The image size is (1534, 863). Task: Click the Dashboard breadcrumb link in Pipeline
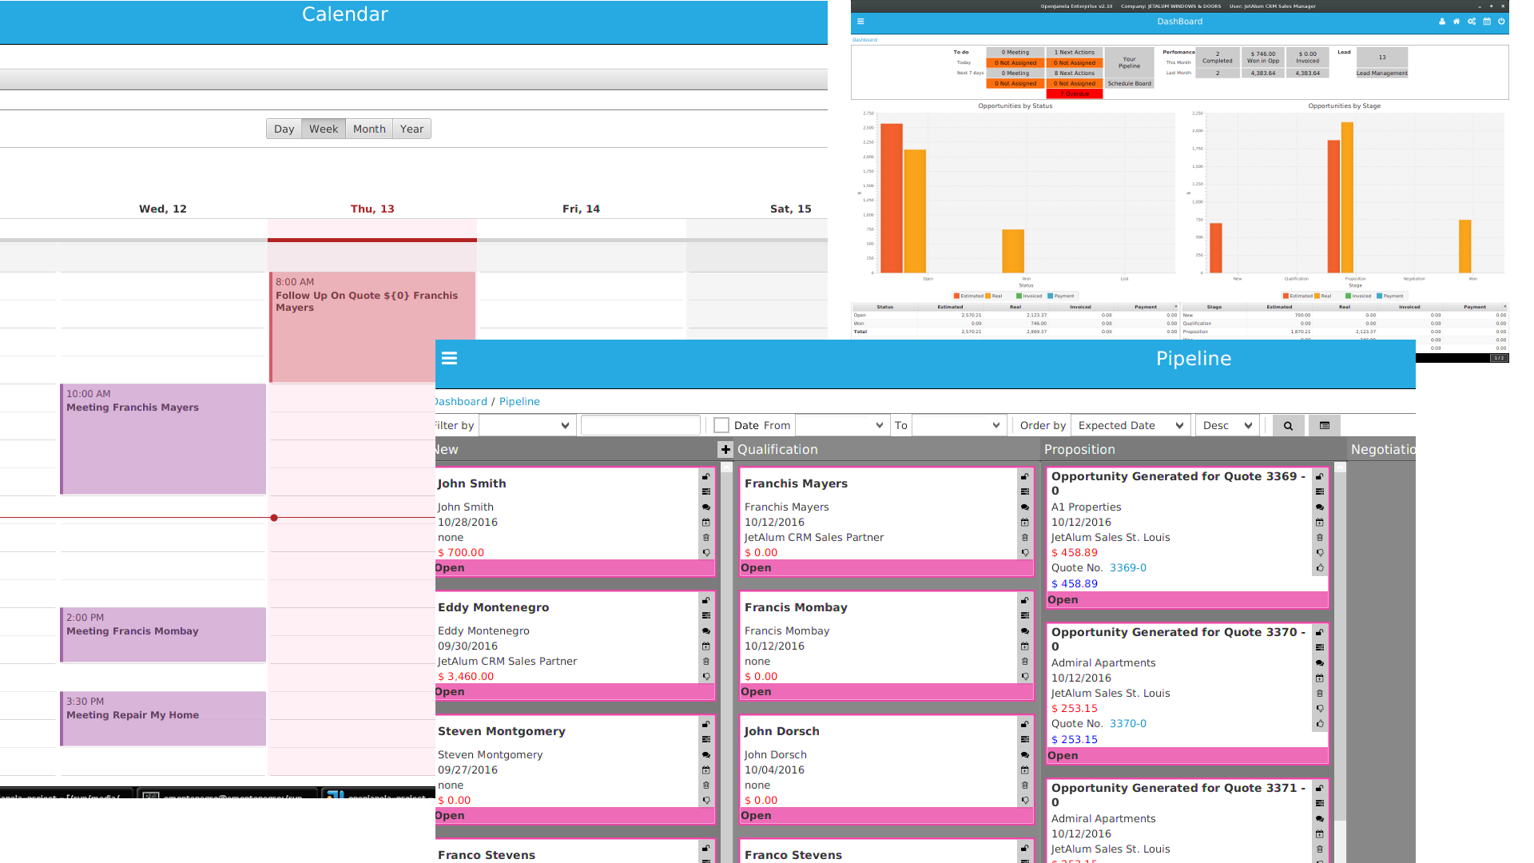461,402
